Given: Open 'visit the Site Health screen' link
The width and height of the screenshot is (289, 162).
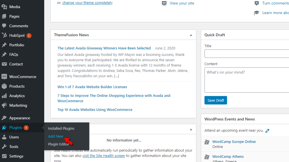Looking at the screenshot, I should [x=104, y=156].
